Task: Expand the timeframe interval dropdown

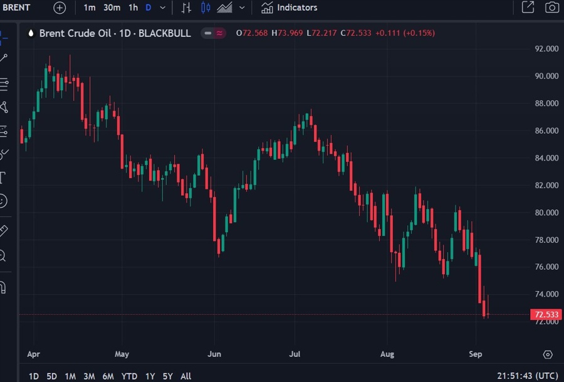Action: (x=163, y=8)
